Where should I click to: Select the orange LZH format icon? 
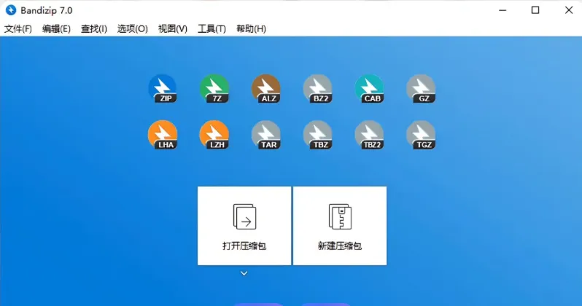(214, 135)
